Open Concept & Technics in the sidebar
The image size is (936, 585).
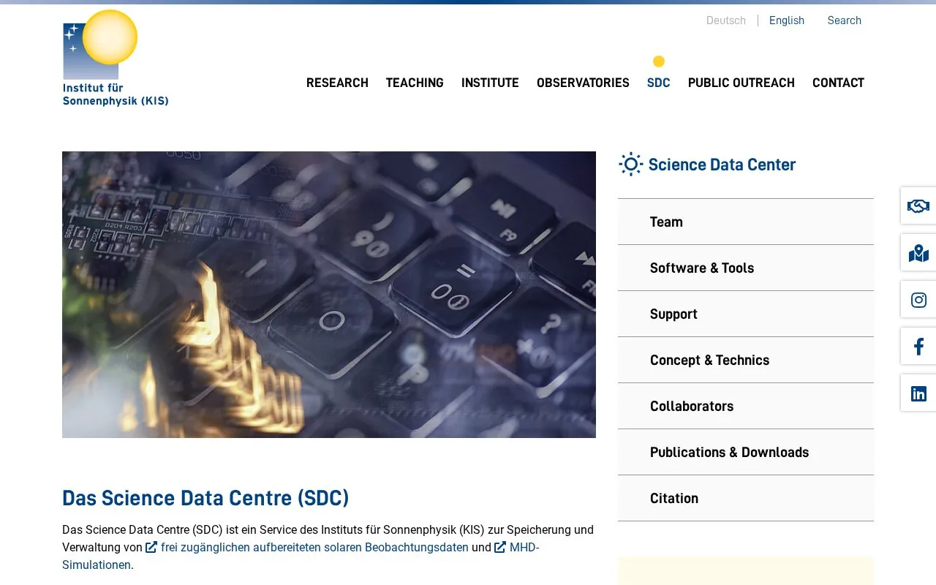pos(746,360)
